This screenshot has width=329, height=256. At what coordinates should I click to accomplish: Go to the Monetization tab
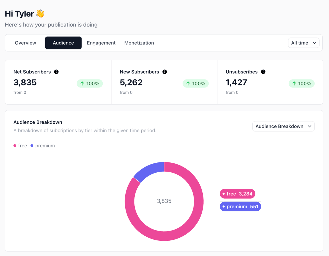[x=139, y=43]
